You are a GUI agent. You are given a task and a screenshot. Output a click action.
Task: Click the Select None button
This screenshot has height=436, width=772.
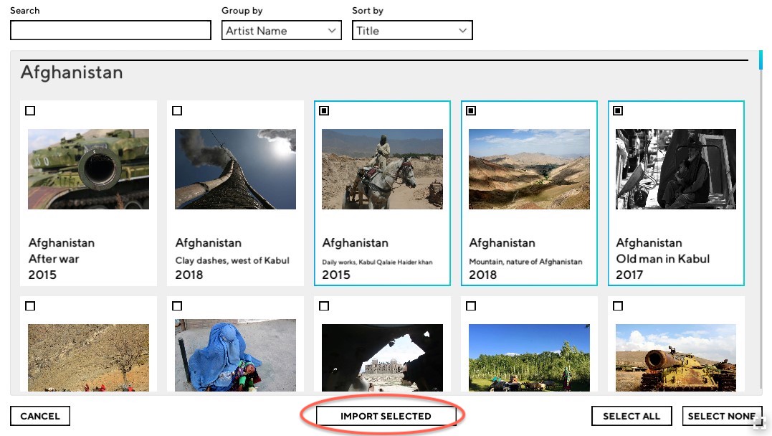722,416
